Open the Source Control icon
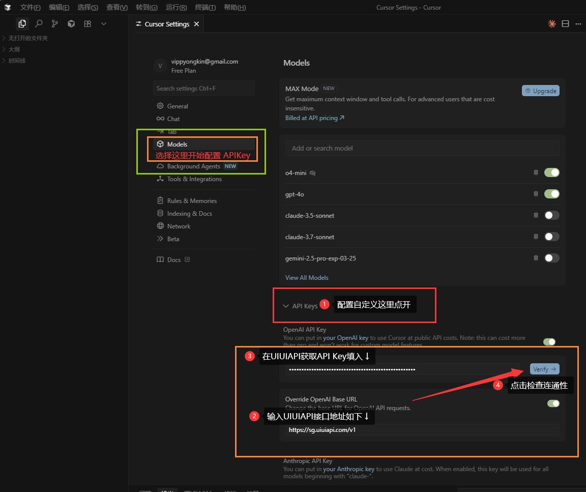586x492 pixels. tap(55, 23)
